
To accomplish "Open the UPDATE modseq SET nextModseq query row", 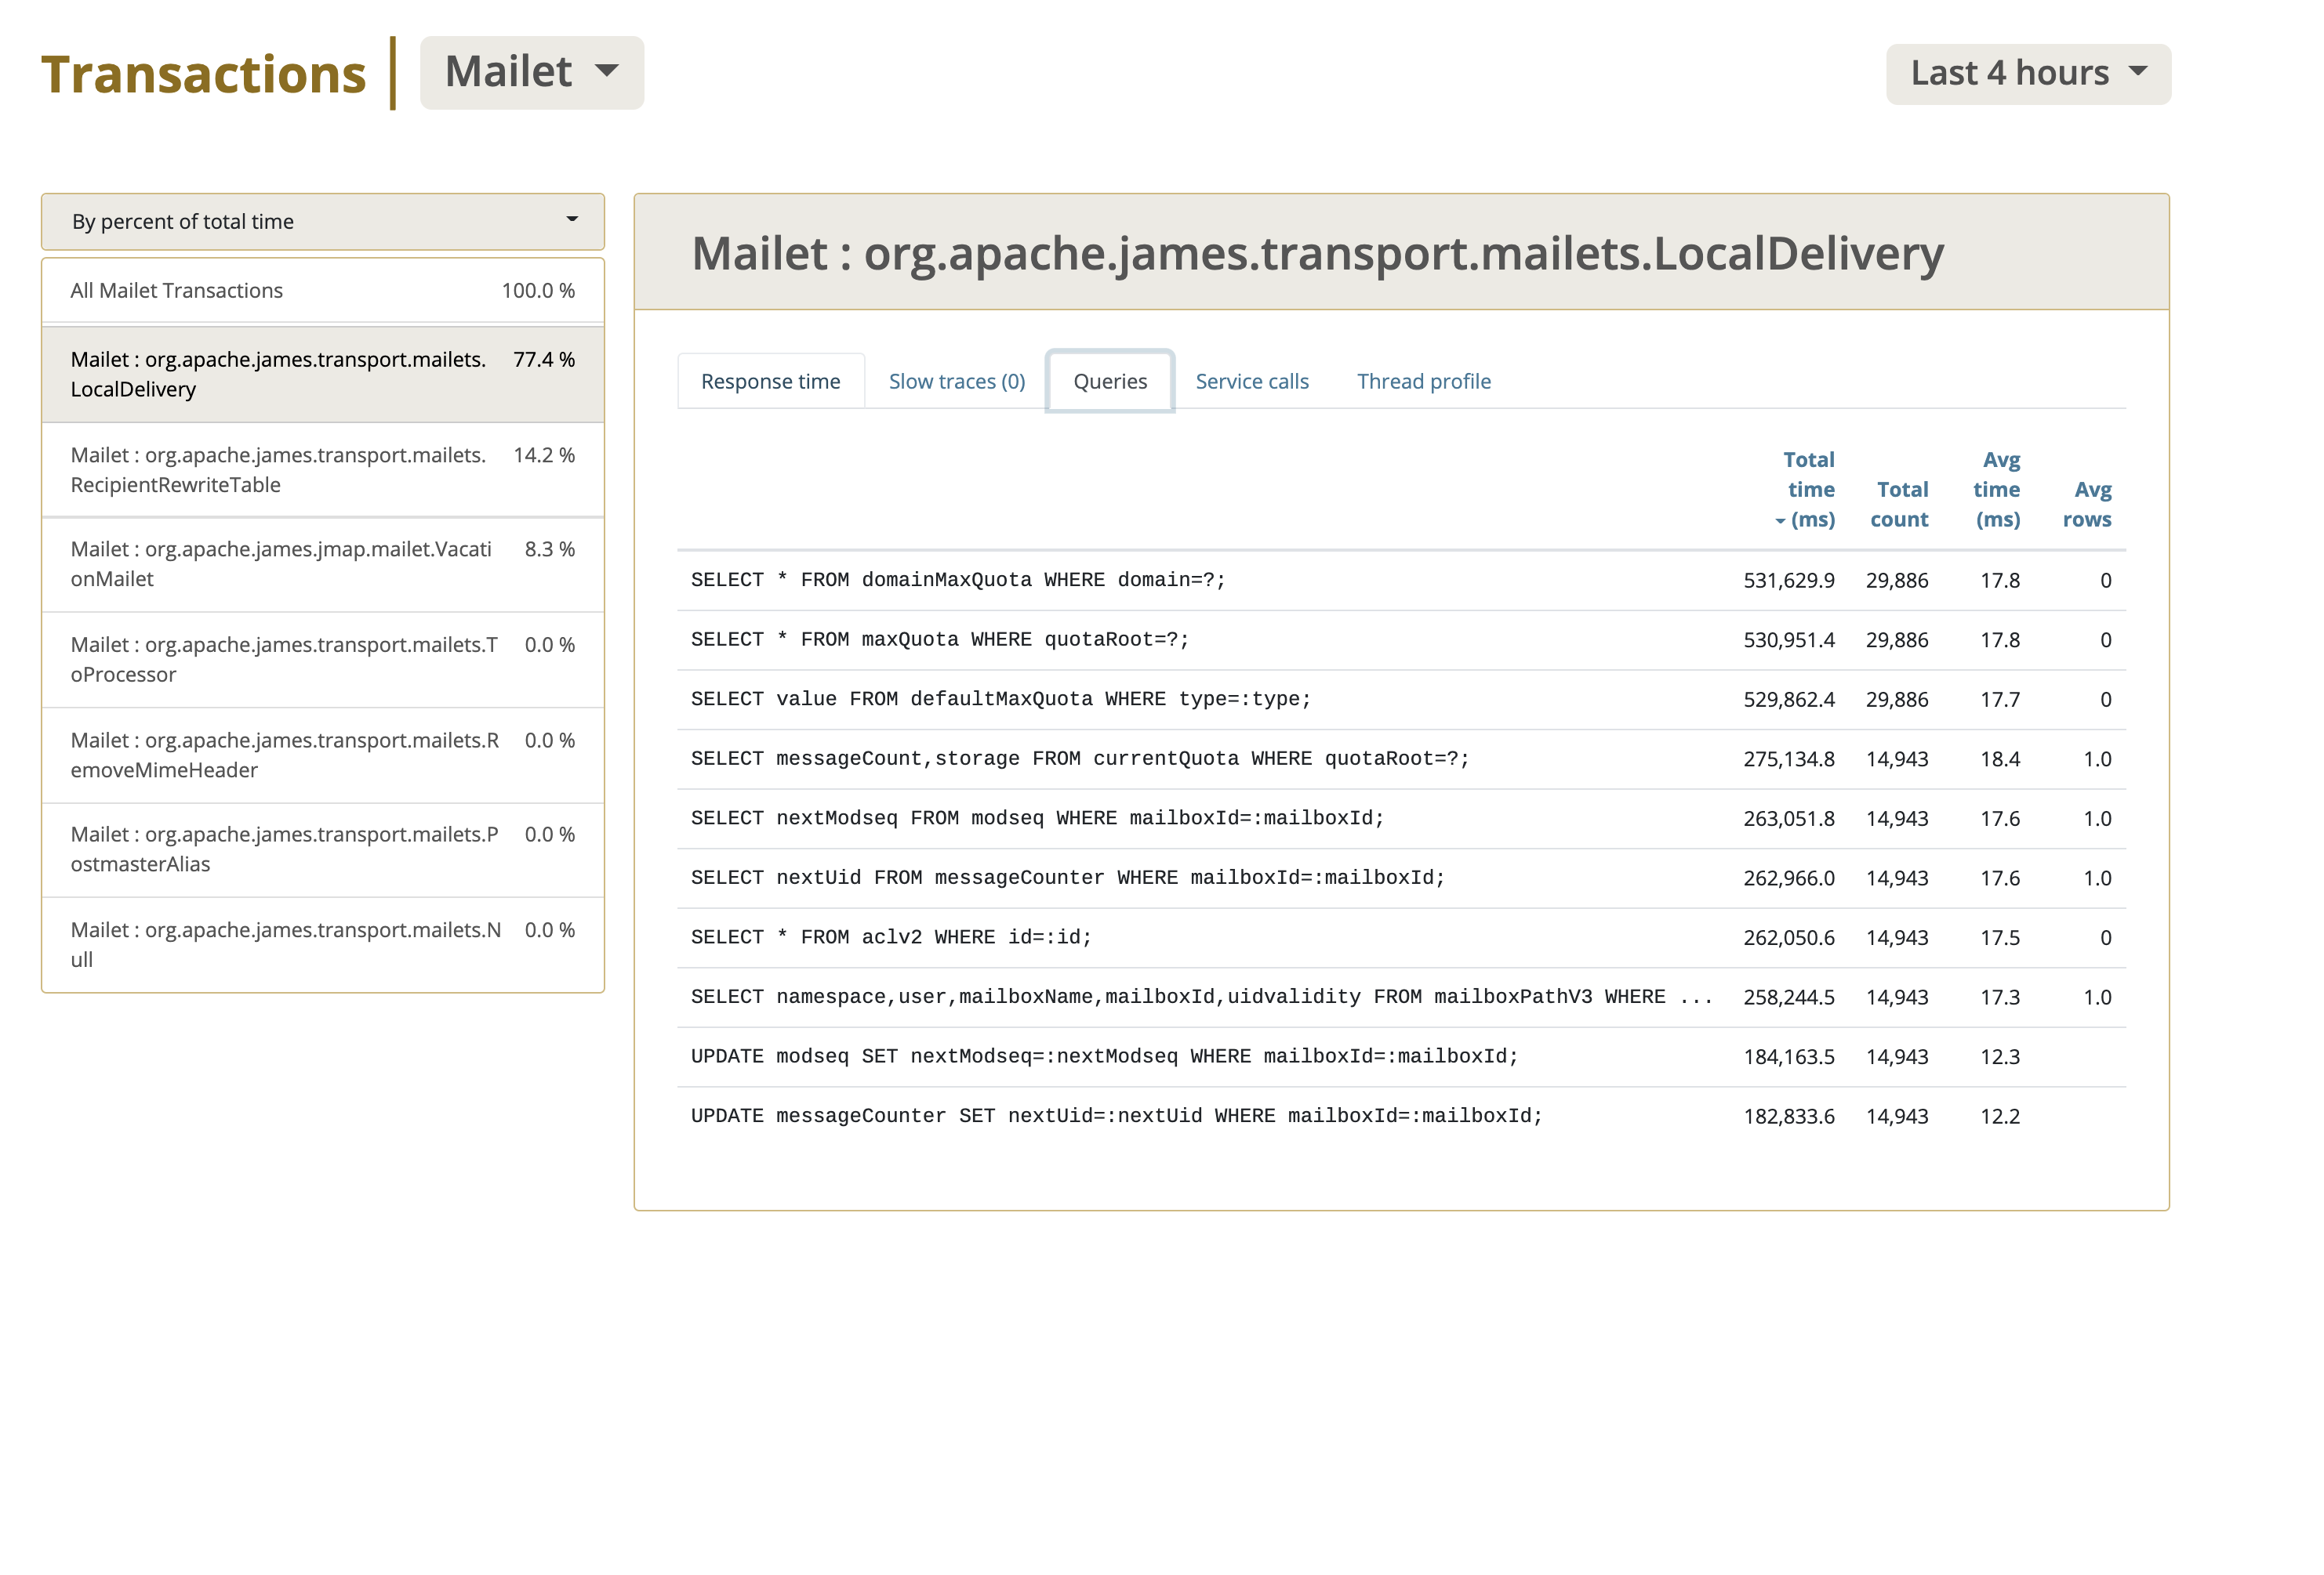I will tap(1401, 1057).
